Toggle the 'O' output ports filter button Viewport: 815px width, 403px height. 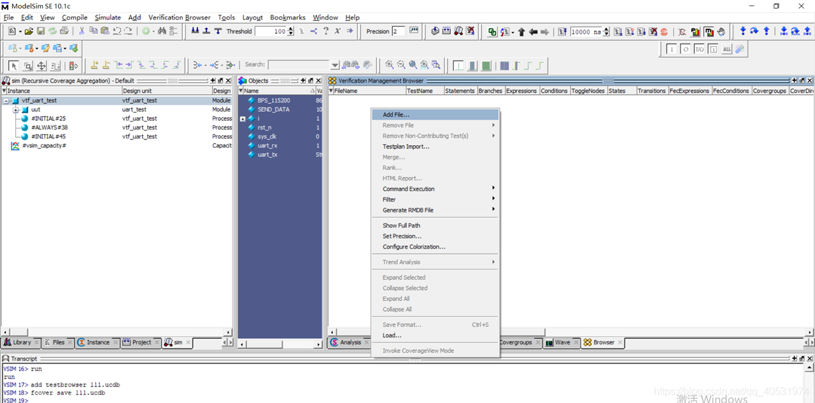point(686,49)
